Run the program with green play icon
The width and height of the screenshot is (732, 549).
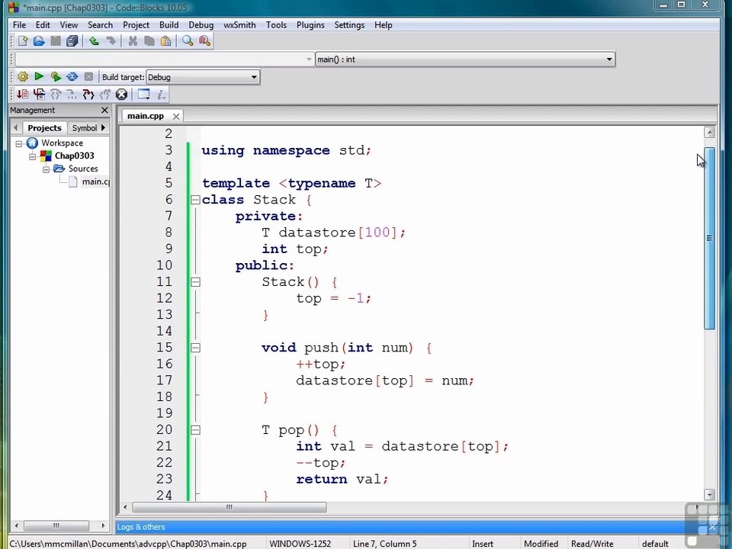coord(39,76)
